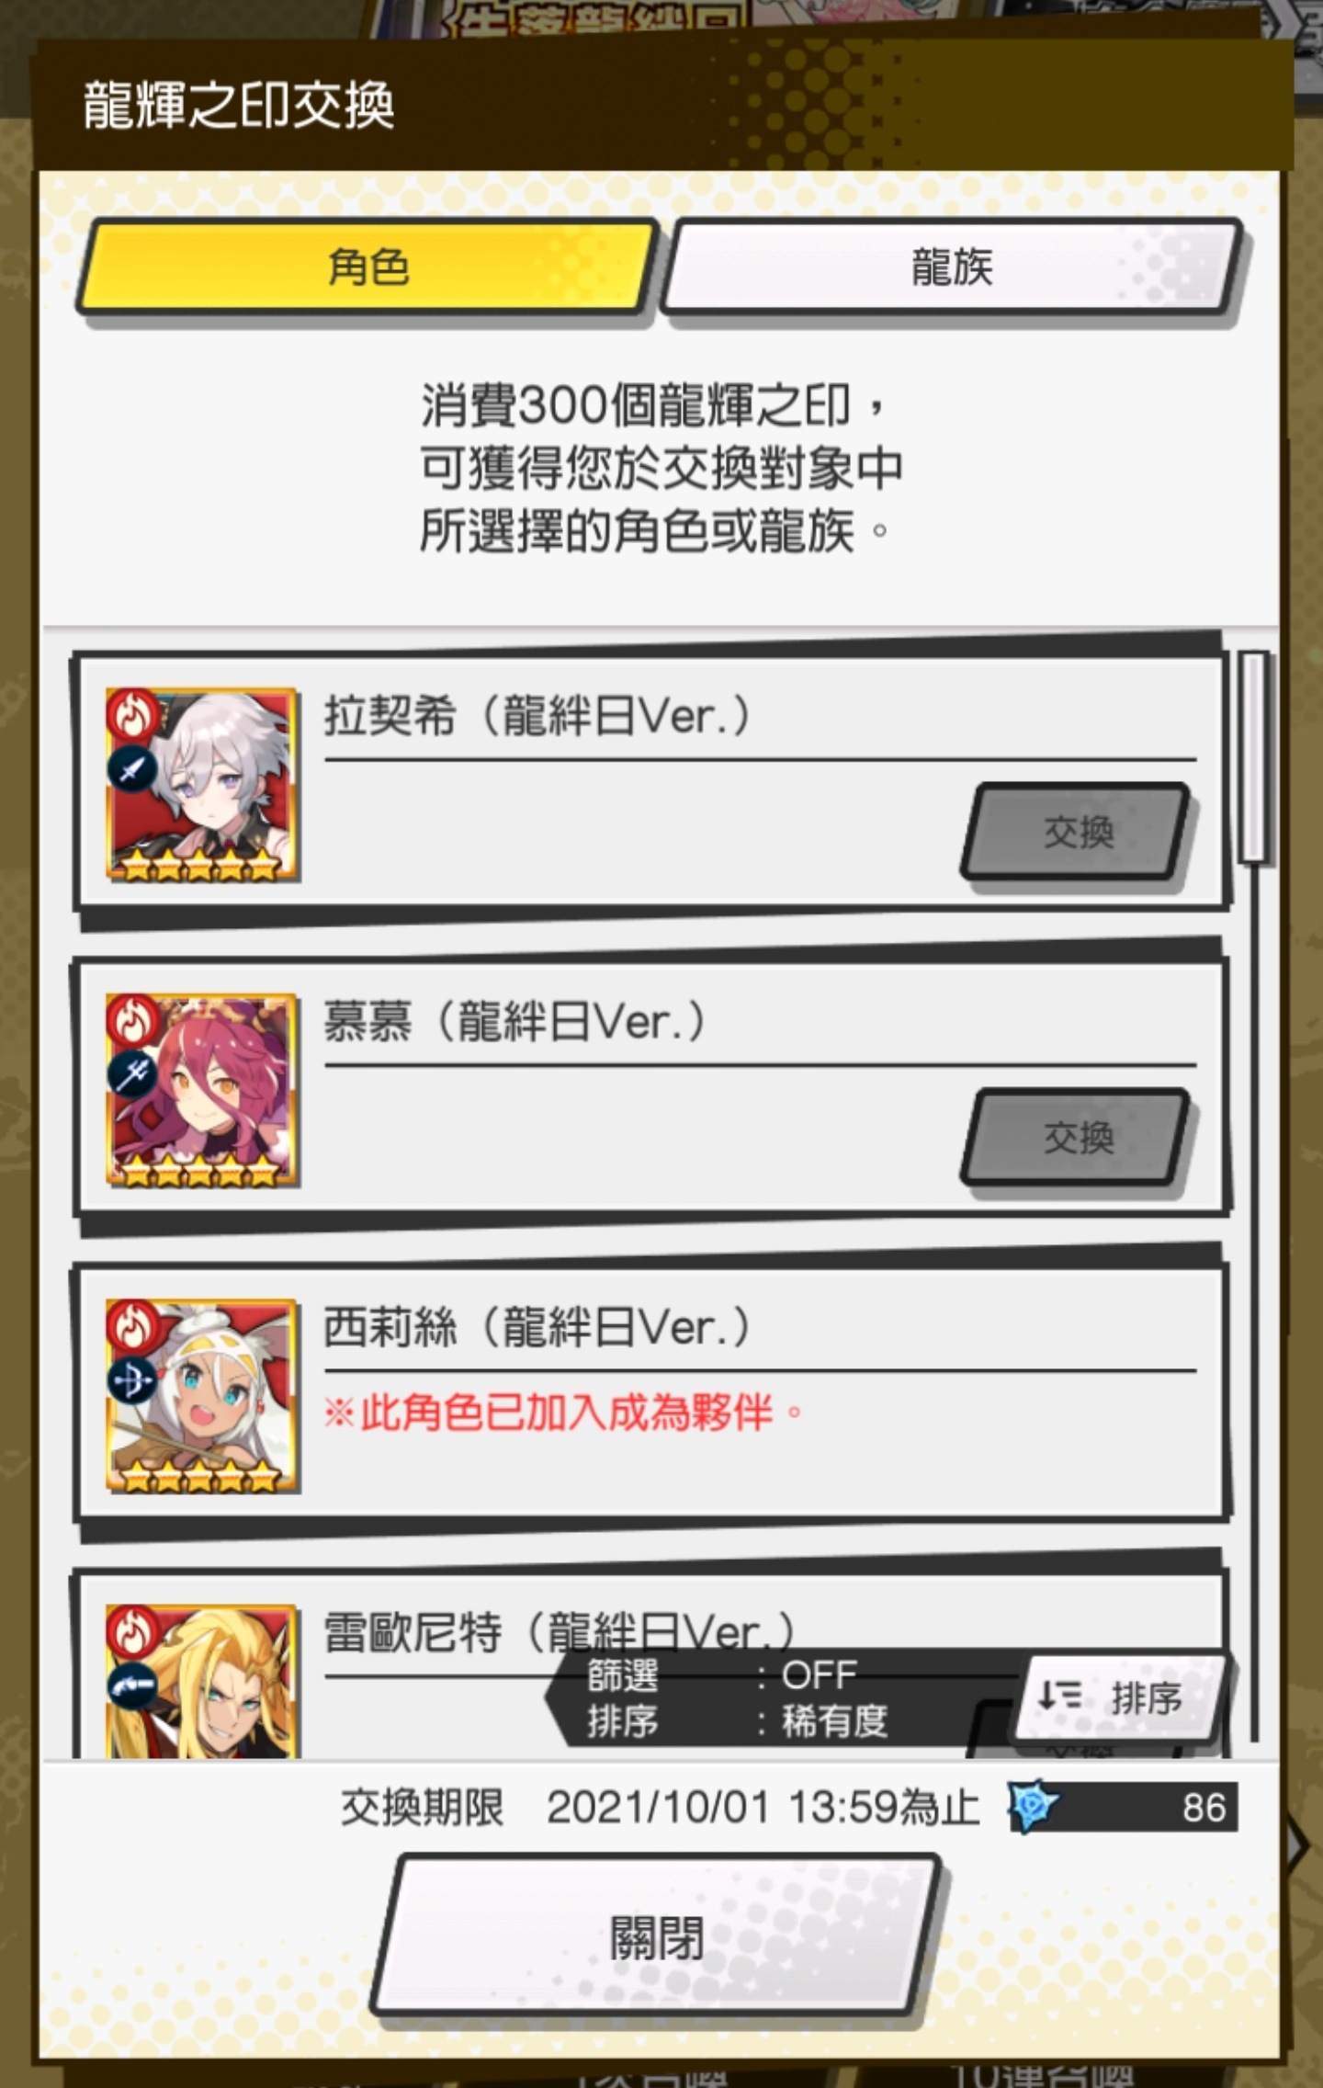Click bow weapon icon on 西莉絲

[x=132, y=1380]
